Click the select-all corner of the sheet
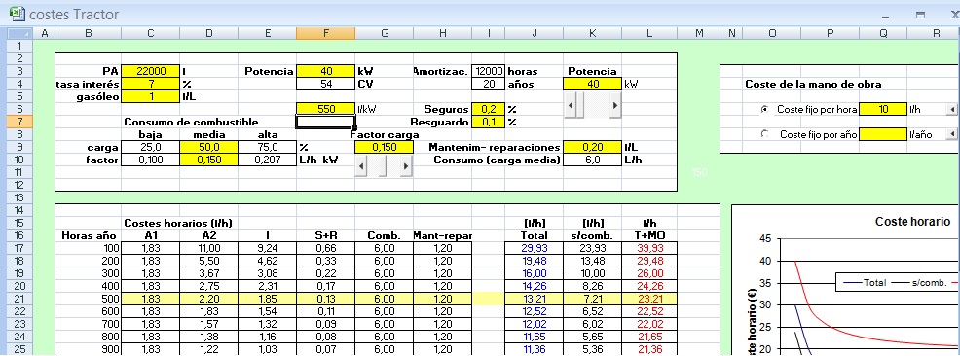Image resolution: width=960 pixels, height=356 pixels. click(18, 34)
